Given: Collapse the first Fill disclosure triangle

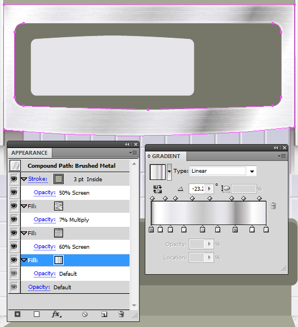Looking at the screenshot, I should (x=24, y=206).
